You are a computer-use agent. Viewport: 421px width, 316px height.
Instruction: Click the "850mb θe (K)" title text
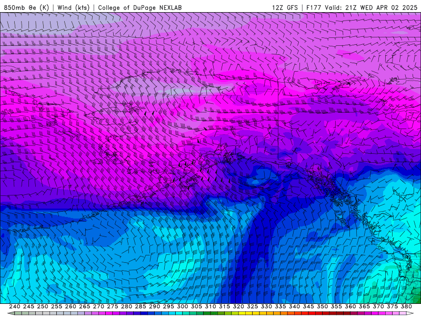pyautogui.click(x=26, y=7)
